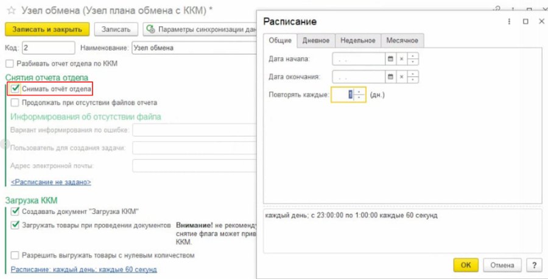This screenshot has height=279, width=548.
Task: Open the <Расписание не задано> link
Action: pos(51,182)
